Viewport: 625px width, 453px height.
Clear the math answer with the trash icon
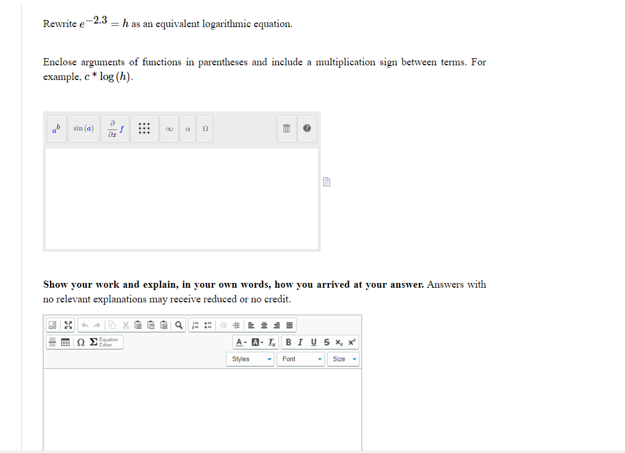tap(286, 129)
